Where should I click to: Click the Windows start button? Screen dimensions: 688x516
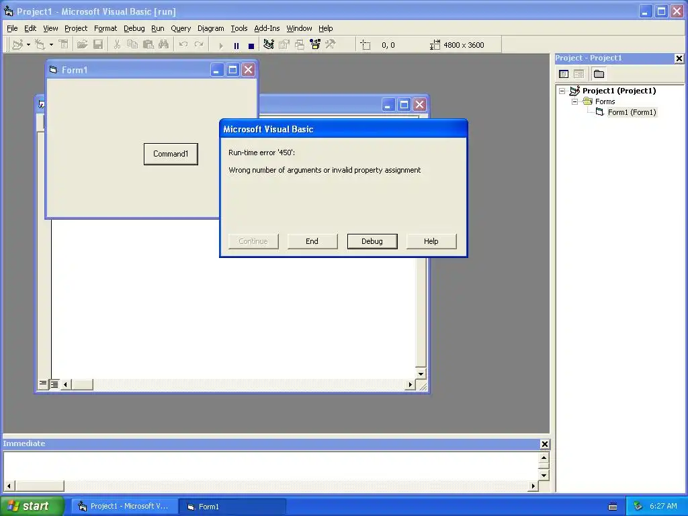pos(32,506)
